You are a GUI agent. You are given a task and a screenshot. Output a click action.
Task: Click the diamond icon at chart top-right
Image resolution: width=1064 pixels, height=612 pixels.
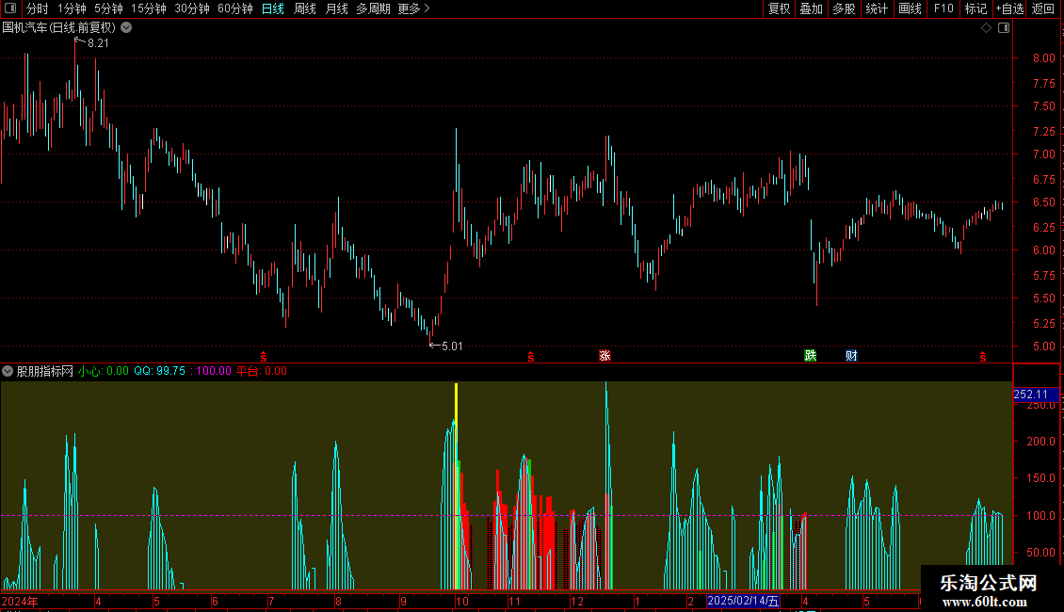pyautogui.click(x=987, y=28)
